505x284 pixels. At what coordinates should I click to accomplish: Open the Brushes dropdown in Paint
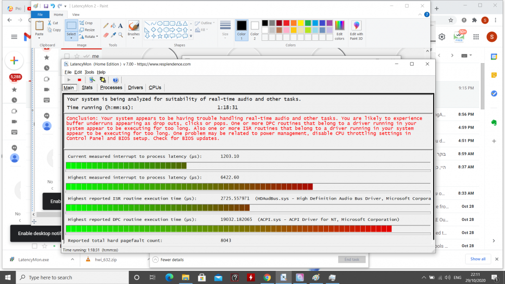point(134,38)
